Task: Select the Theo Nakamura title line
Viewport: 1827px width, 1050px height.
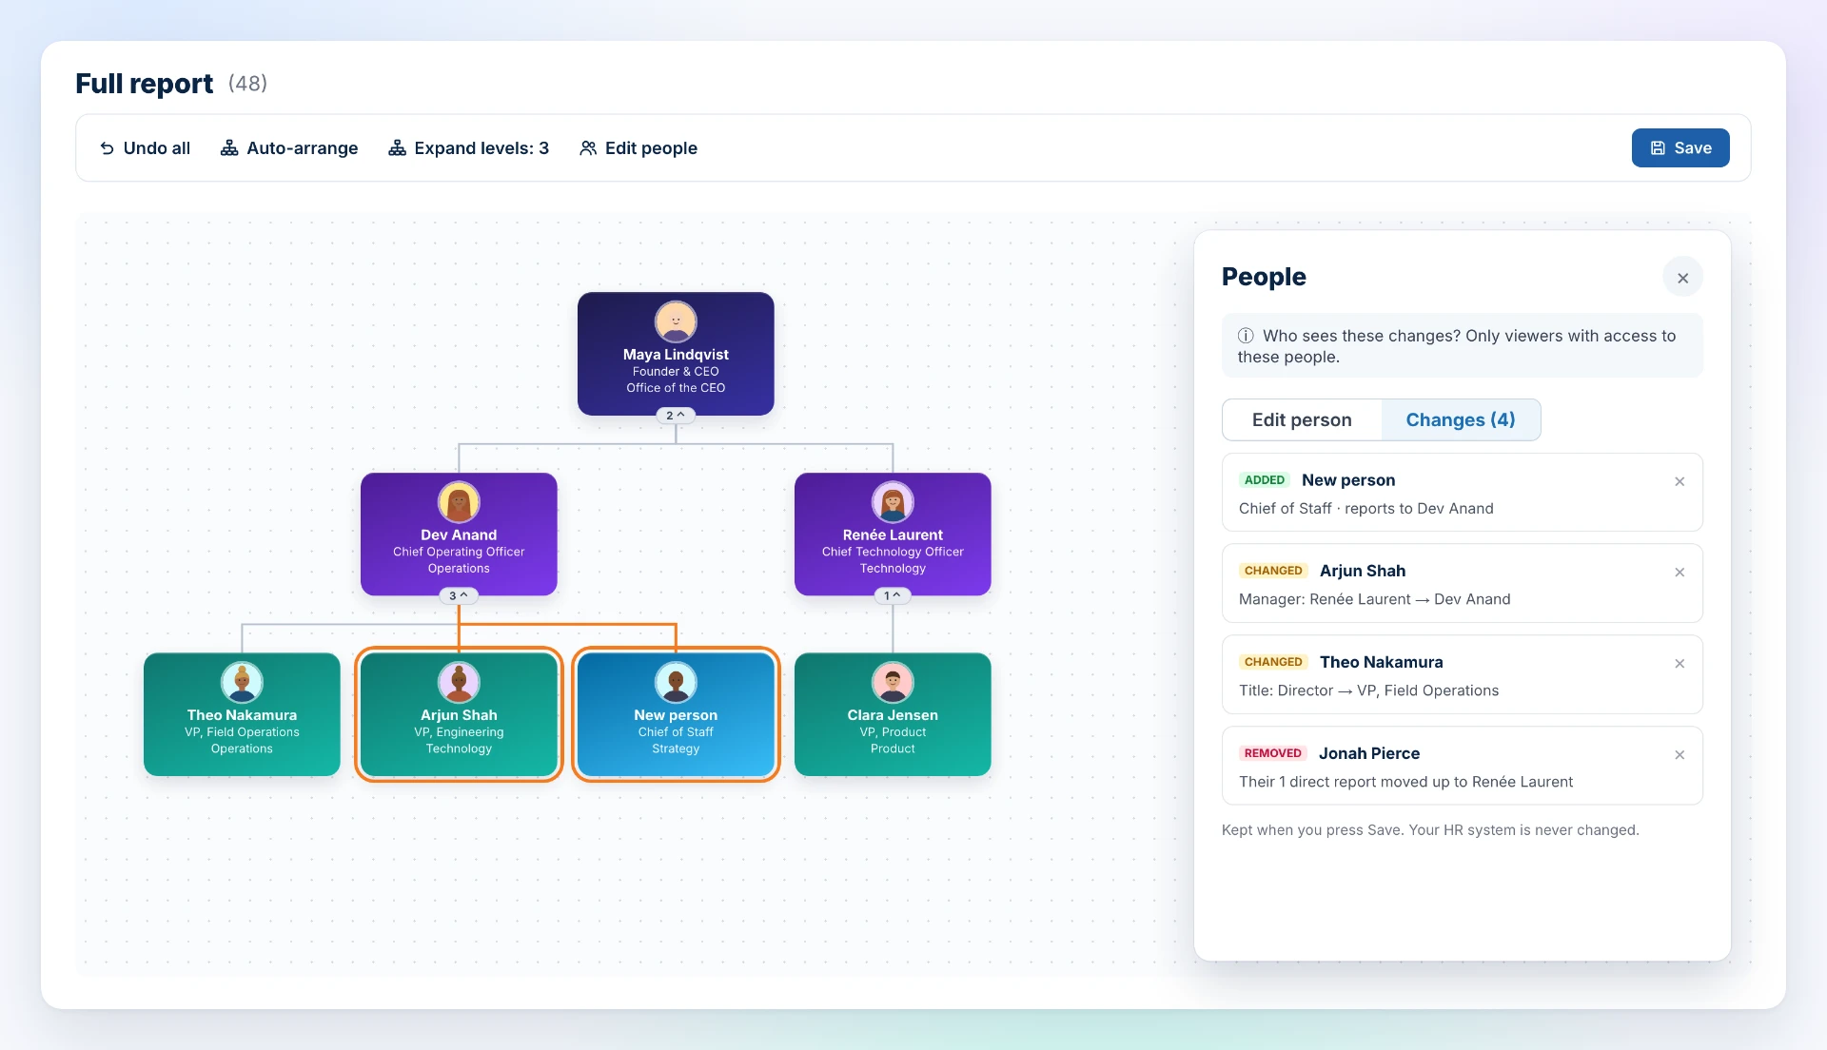Action: (x=242, y=732)
